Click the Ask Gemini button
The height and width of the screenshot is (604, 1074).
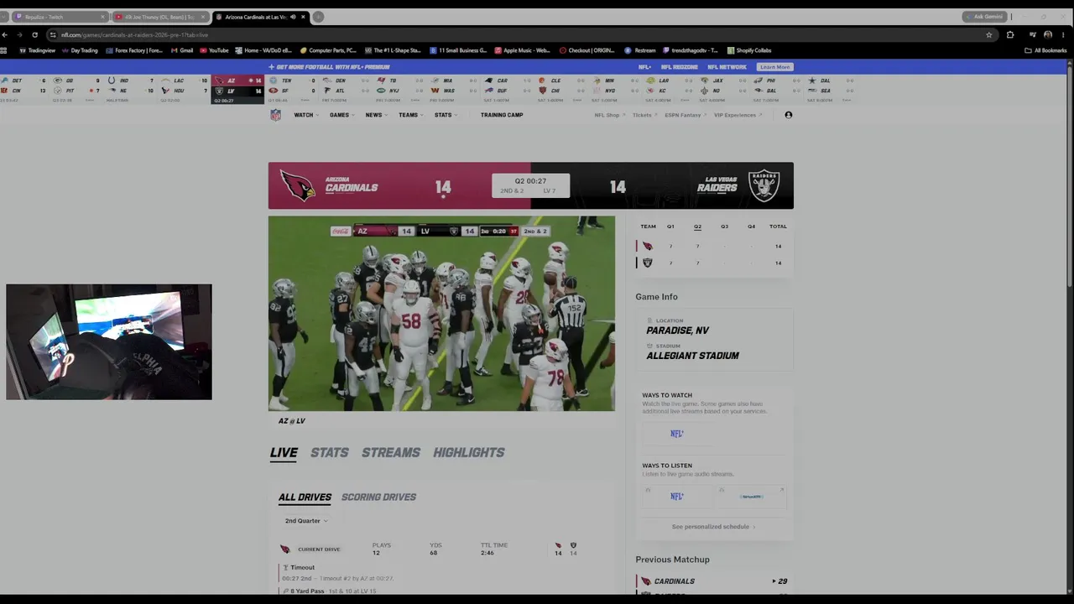click(x=984, y=17)
